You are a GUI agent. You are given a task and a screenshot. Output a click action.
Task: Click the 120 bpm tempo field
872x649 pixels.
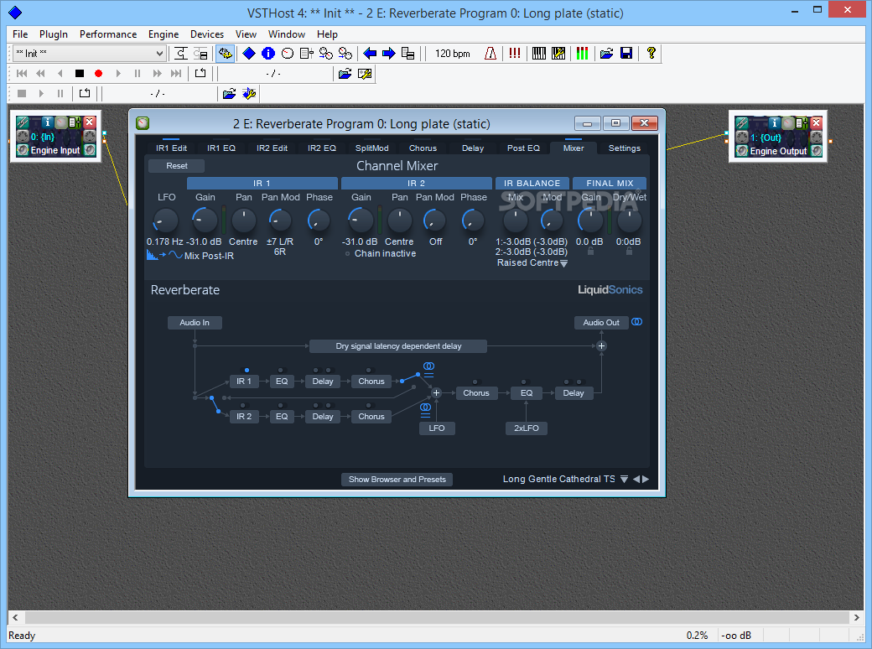[x=452, y=54]
